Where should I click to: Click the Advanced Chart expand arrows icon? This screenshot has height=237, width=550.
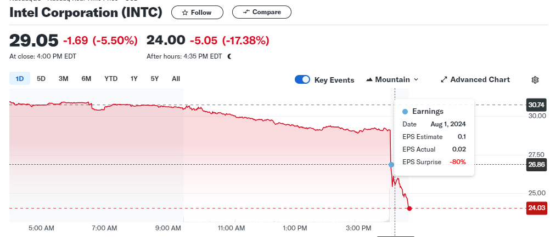pos(444,80)
